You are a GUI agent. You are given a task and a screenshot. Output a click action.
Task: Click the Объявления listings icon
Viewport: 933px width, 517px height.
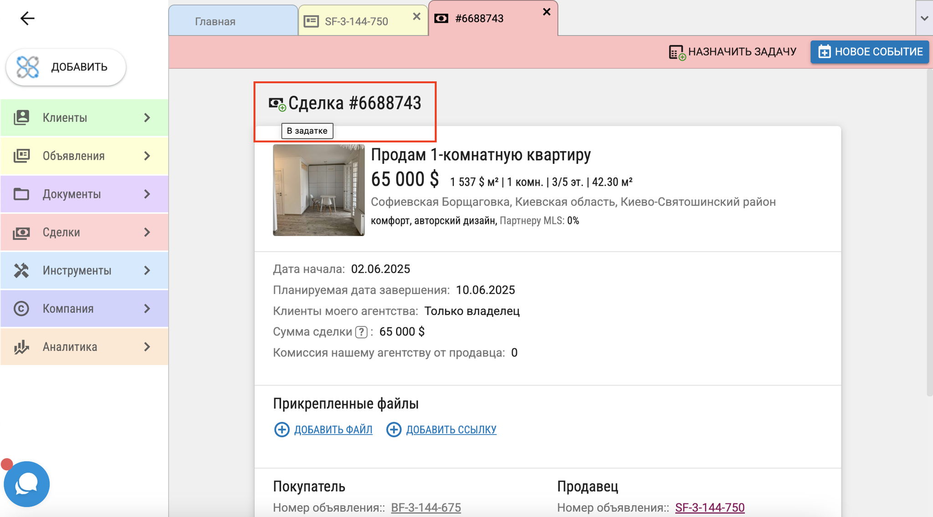[x=21, y=156]
